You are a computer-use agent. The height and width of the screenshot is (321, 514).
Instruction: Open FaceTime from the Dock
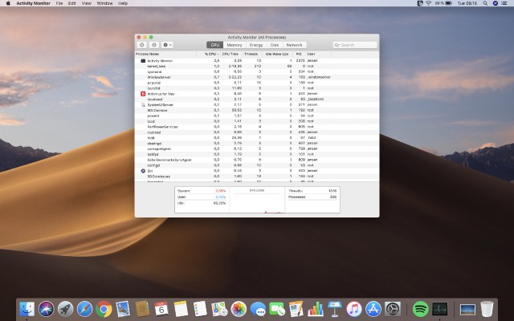[x=277, y=309]
